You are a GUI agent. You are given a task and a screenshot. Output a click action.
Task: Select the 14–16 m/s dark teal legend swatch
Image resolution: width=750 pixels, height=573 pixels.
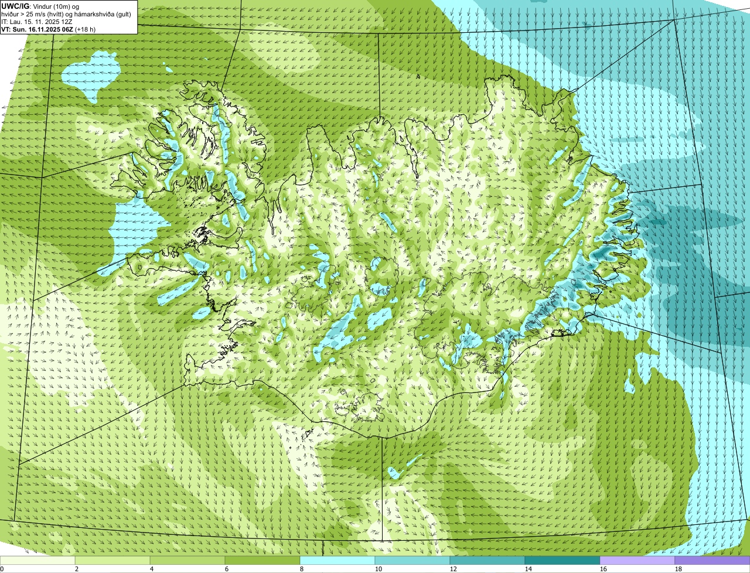click(562, 560)
